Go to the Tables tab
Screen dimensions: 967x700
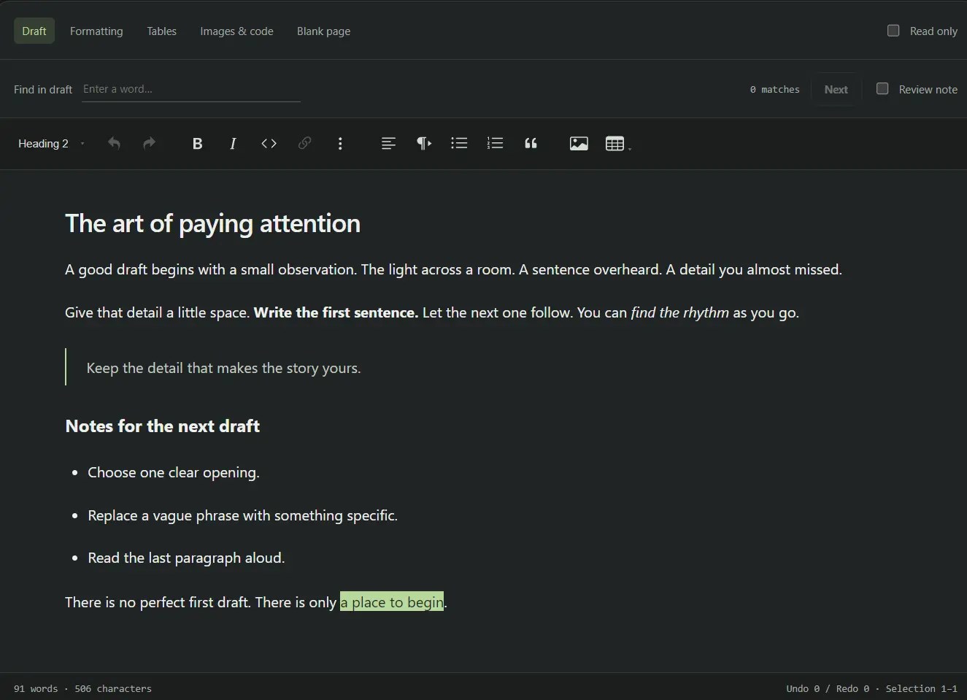[161, 31]
